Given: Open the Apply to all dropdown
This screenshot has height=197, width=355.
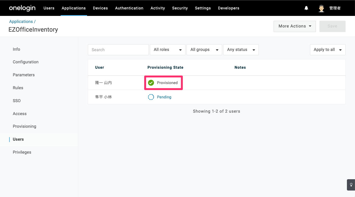Looking at the screenshot, I should point(328,50).
